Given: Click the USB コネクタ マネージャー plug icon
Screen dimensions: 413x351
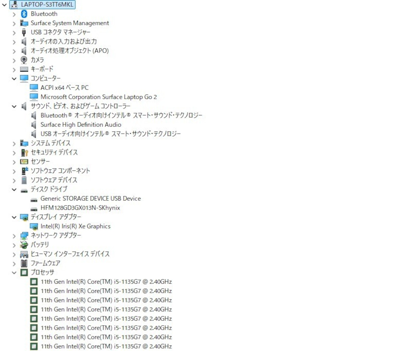Looking at the screenshot, I should click(24, 32).
